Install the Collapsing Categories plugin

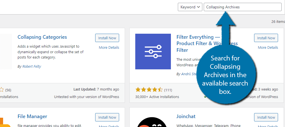tap(107, 38)
